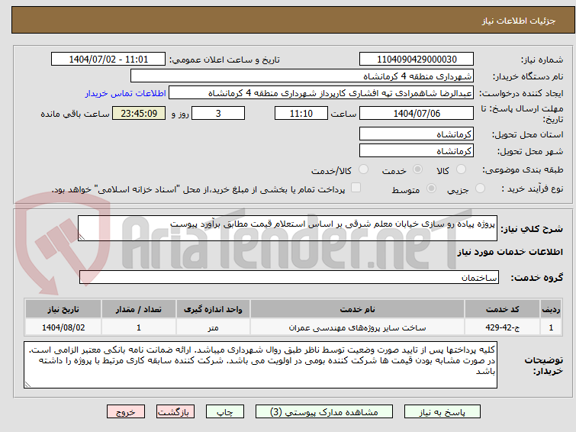Click the remaining days field showing 3
Screen dimensions: 576x432
(x=218, y=113)
